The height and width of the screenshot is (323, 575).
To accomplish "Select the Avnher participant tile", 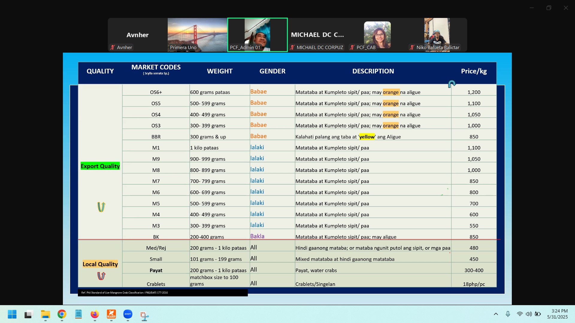I will click(137, 35).
